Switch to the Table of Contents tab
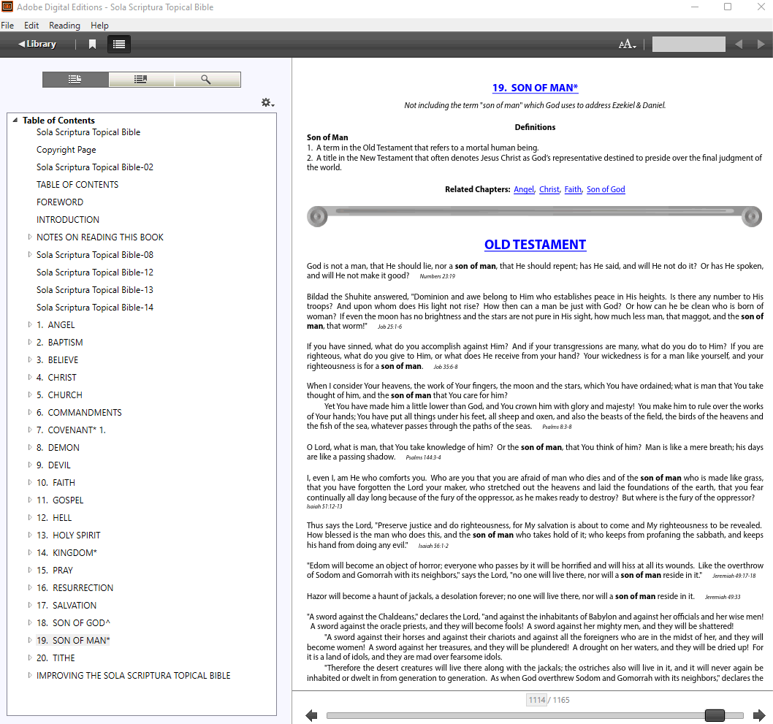 [75, 80]
